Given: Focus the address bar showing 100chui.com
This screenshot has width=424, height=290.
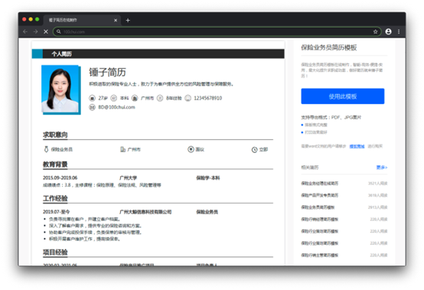Looking at the screenshot, I should tap(217, 31).
